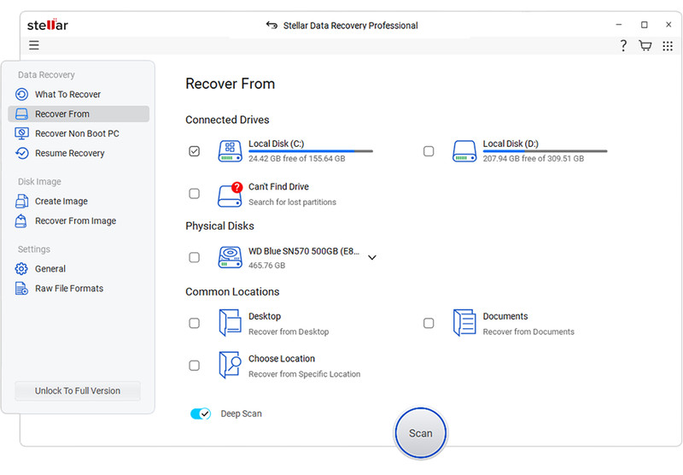Click the Create Image icon
This screenshot has width=683, height=475.
coord(22,201)
